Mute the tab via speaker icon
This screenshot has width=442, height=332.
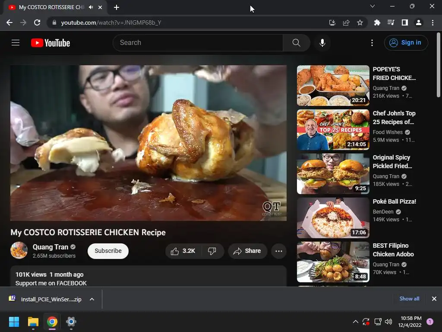click(x=91, y=7)
